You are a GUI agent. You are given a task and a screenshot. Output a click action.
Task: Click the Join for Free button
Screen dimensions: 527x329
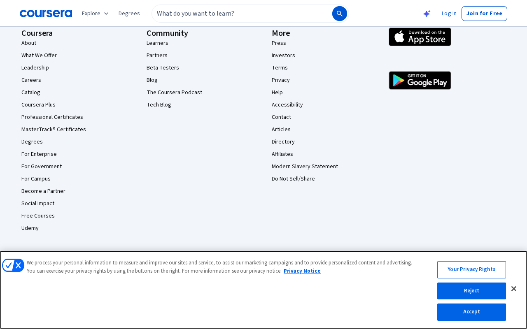point(484,14)
